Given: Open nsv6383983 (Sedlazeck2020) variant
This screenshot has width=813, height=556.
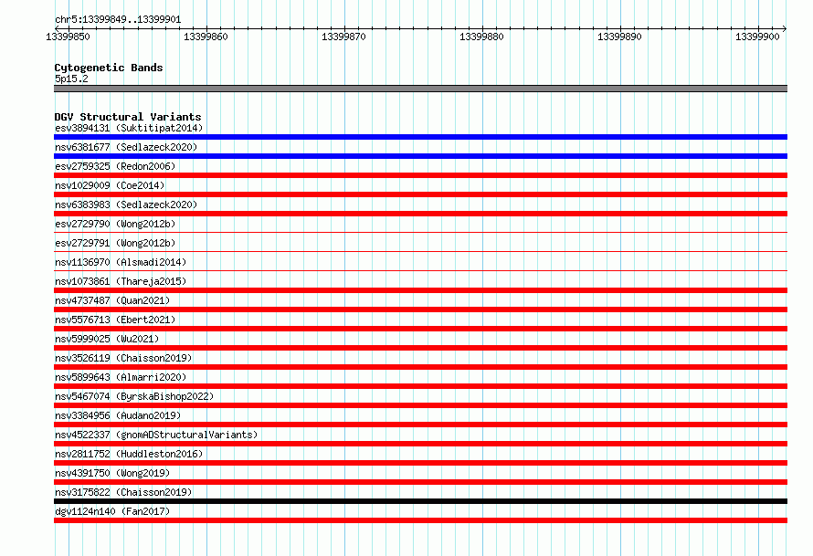Looking at the screenshot, I should [x=126, y=205].
